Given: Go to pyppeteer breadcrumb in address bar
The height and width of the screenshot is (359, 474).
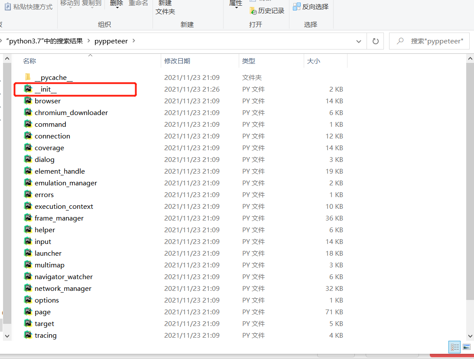Looking at the screenshot, I should [x=111, y=41].
